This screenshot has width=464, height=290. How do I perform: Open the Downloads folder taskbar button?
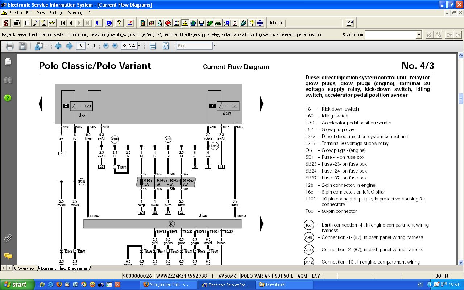285,285
